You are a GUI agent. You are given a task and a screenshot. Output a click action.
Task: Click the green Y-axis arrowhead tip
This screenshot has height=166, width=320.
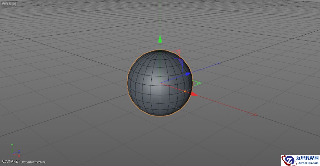(x=160, y=36)
